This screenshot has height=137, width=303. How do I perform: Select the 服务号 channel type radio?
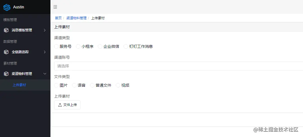click(56, 46)
